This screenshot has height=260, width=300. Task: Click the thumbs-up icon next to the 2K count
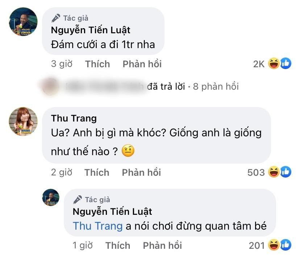tap(285, 63)
